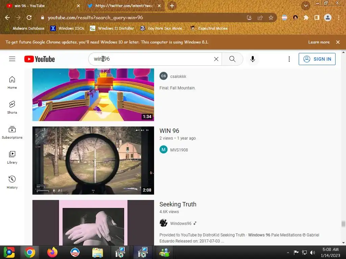
Task: Open Library in the sidebar
Action: (12, 157)
